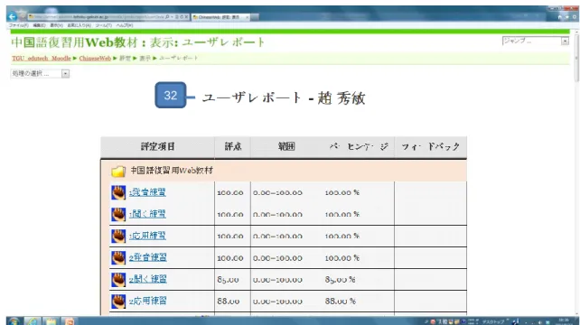The image size is (580, 325).
Task: Close the ChineseWeb browser tab
Action: 247,17
